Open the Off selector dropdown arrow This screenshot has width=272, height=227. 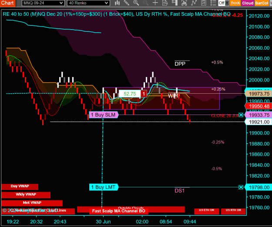tap(227, 3)
